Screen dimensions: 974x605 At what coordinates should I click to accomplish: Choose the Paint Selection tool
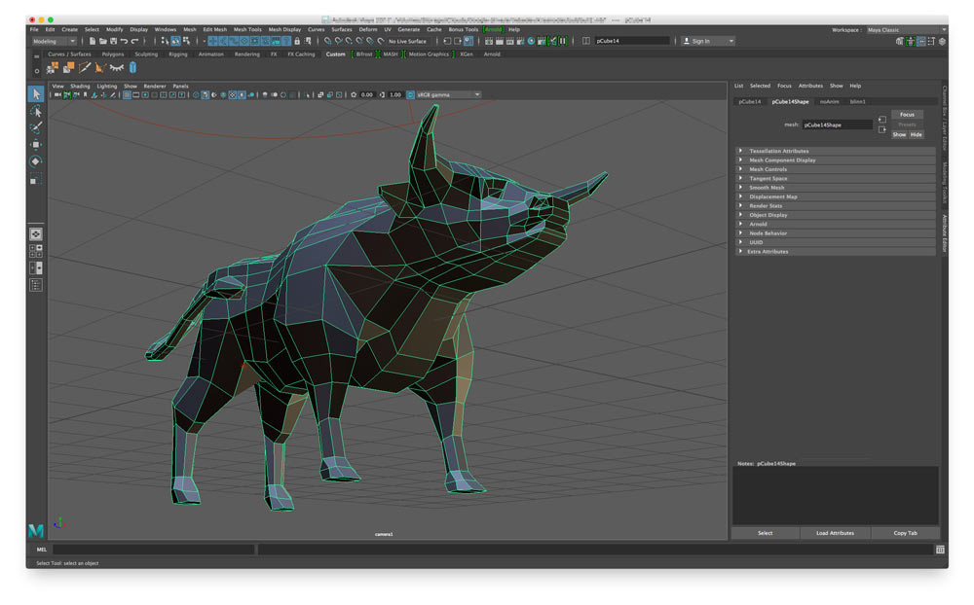point(36,128)
